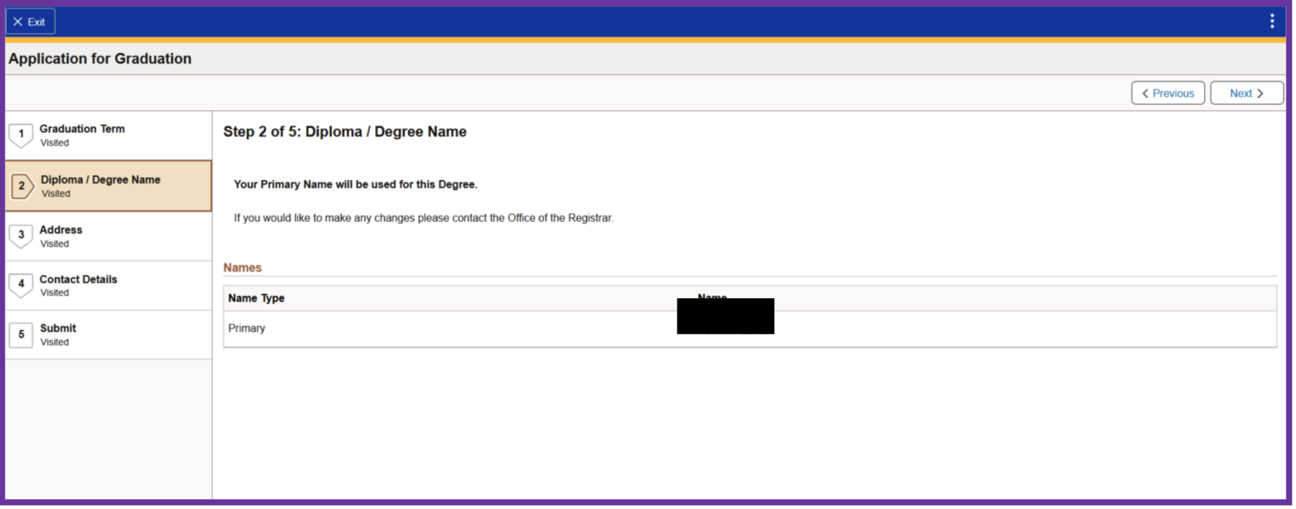Jump to the Contact Details step

(x=78, y=280)
